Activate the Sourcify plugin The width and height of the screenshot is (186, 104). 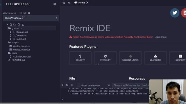178,58
